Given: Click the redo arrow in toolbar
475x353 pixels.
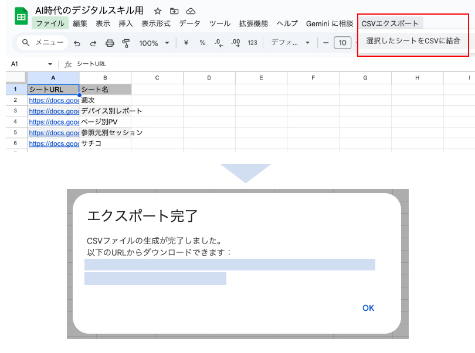Looking at the screenshot, I should pyautogui.click(x=93, y=43).
